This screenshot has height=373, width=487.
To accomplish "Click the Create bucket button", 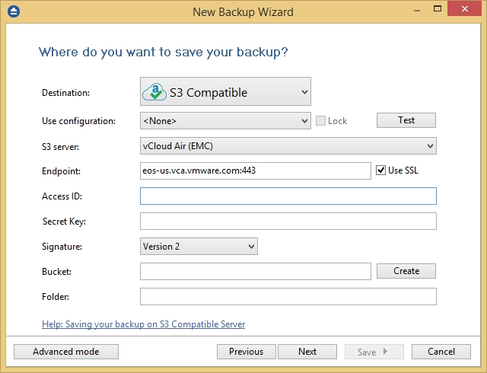I will tap(406, 271).
